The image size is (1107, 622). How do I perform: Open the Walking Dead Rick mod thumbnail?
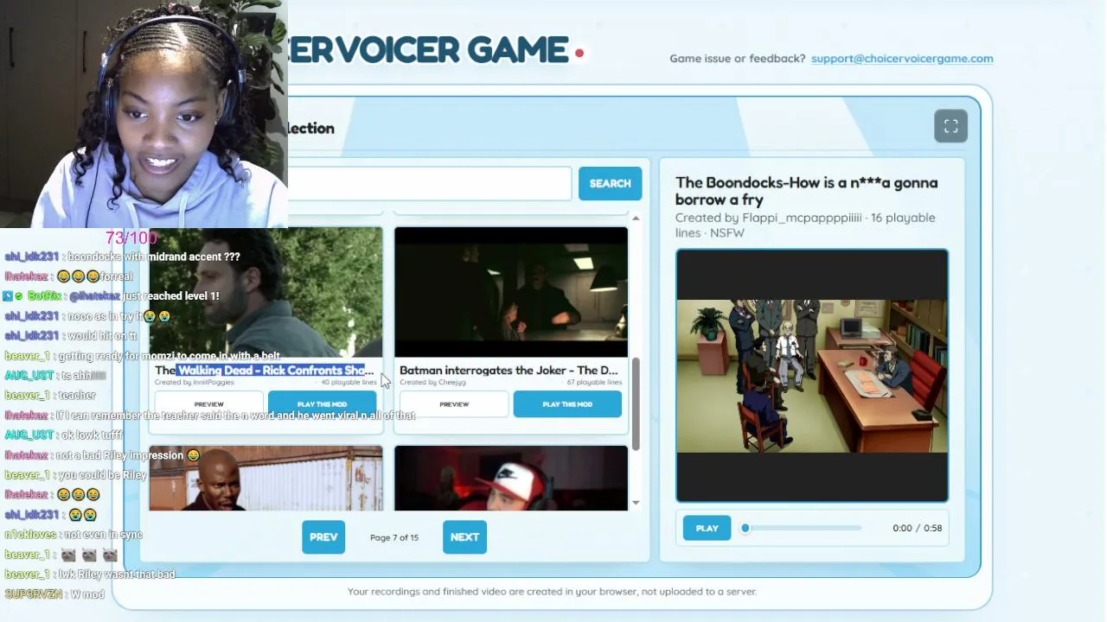[266, 292]
